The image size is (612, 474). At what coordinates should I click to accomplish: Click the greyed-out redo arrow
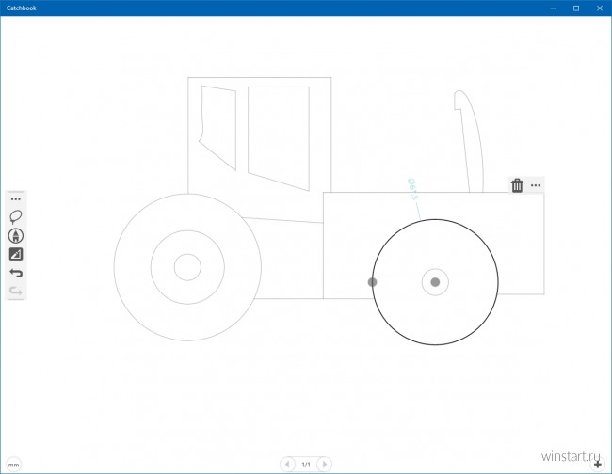click(16, 291)
